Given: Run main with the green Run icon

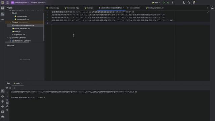Looking at the screenshot, I should pyautogui.click(x=164, y=3).
